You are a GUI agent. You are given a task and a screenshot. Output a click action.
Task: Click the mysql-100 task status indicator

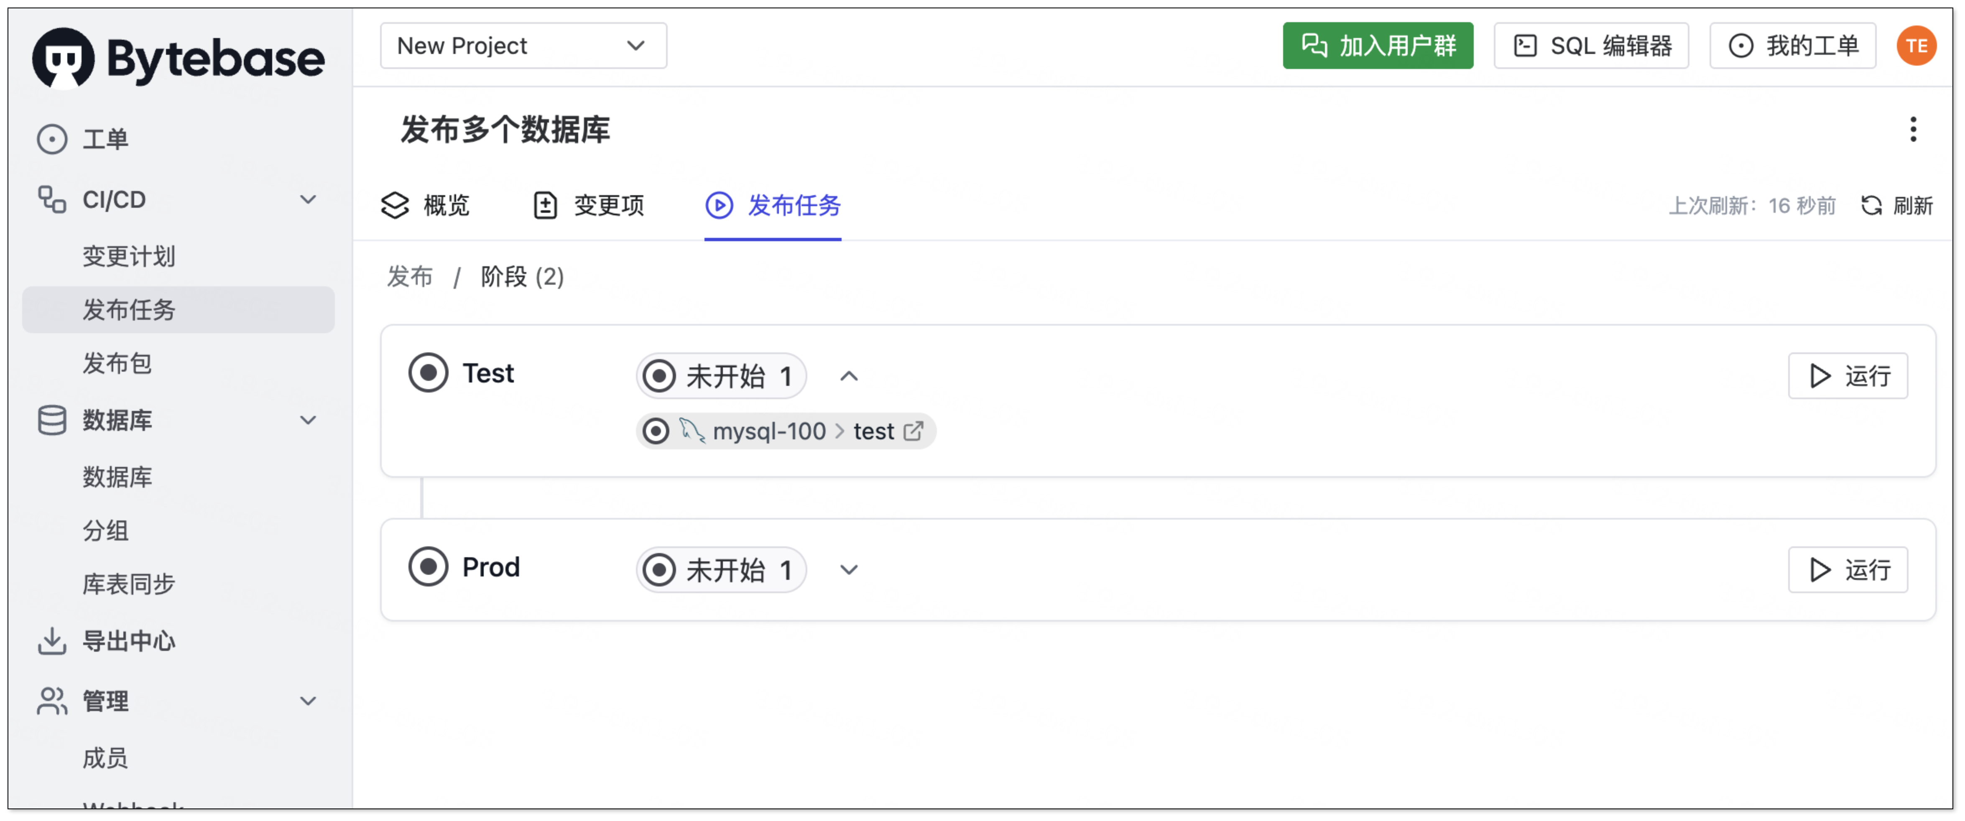[655, 431]
